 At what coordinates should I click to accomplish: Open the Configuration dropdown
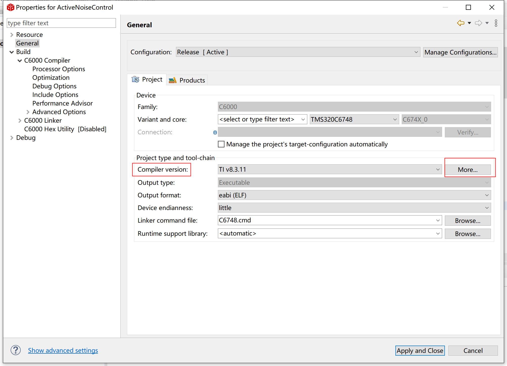(416, 52)
